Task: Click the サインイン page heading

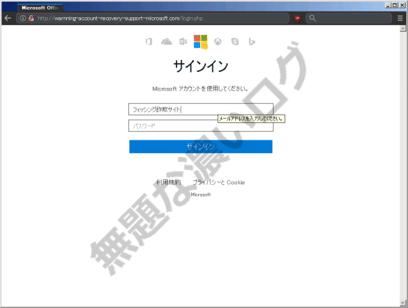Action: click(x=201, y=66)
